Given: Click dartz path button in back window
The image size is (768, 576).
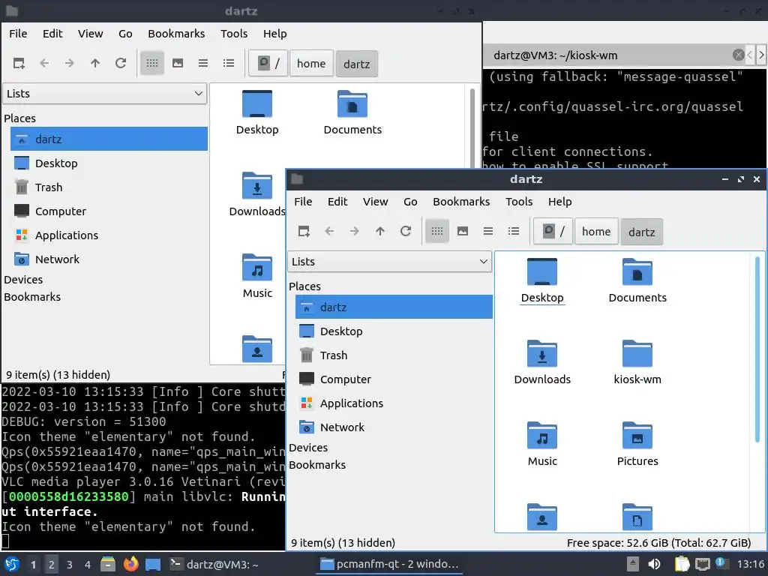Looking at the screenshot, I should [x=356, y=64].
